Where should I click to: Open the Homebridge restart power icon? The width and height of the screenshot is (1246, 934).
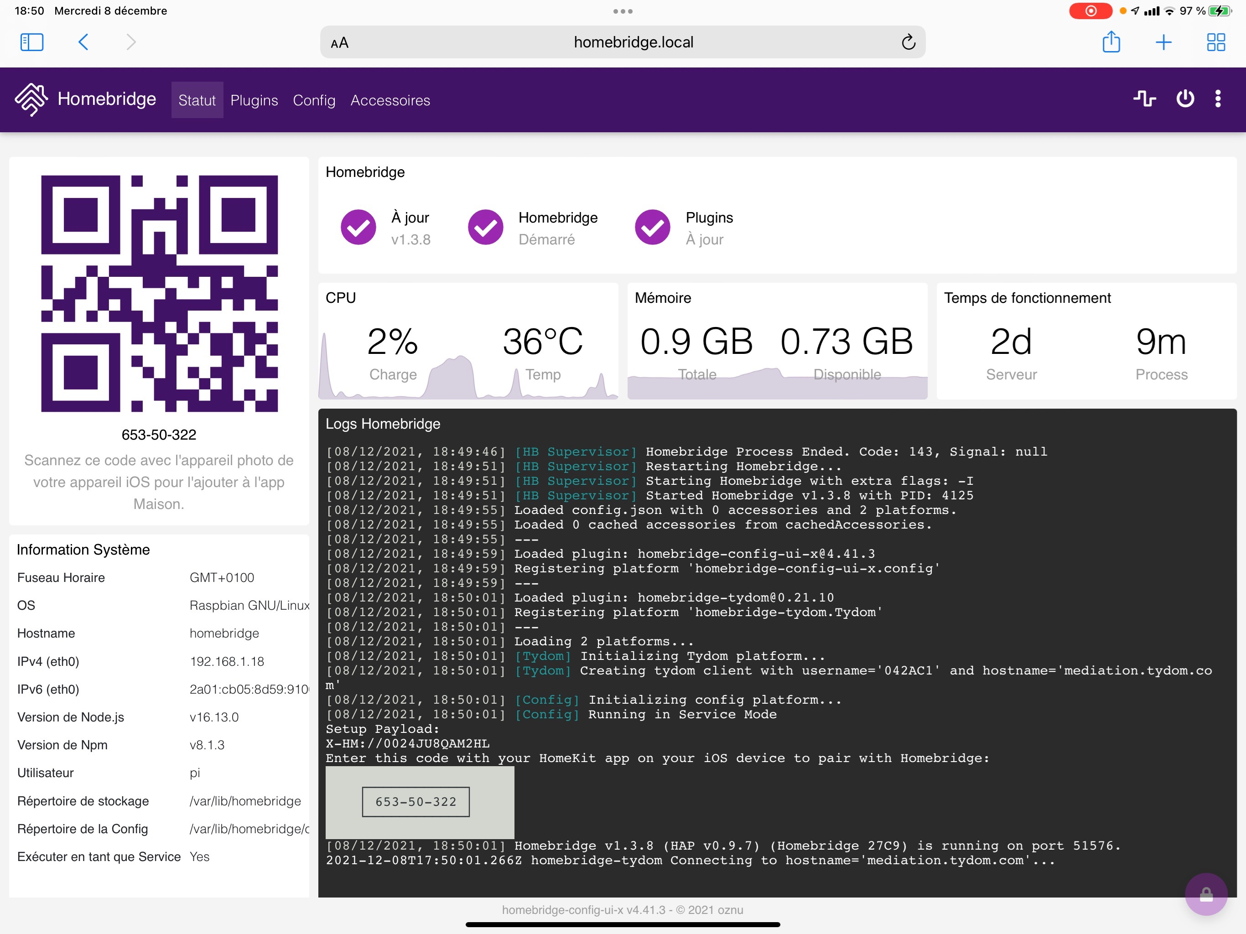click(1184, 99)
